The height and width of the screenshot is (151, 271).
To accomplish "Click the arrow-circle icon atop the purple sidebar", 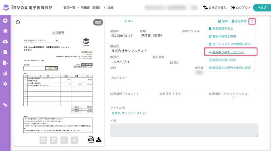I will coord(5,21).
